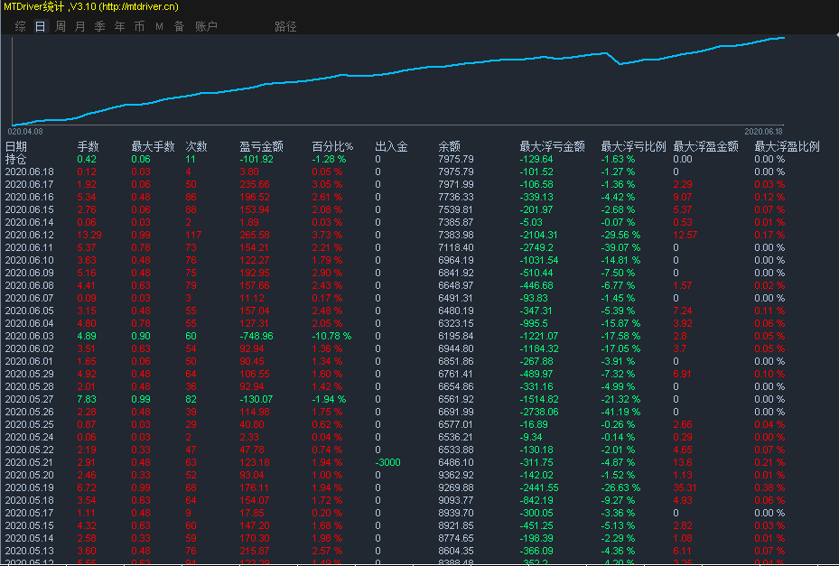The height and width of the screenshot is (566, 839).
Task: Click the -748.96 loss amount cell
Action: tap(256, 336)
